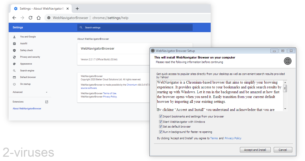Click the settings gear icon on the tab

[x=16, y=9]
